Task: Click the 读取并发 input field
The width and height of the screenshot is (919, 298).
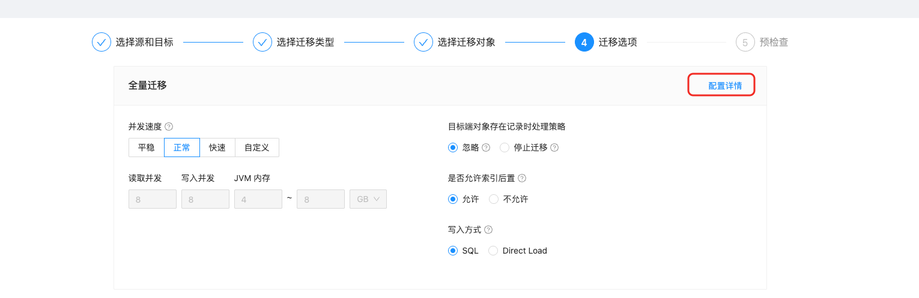Action: tap(153, 199)
